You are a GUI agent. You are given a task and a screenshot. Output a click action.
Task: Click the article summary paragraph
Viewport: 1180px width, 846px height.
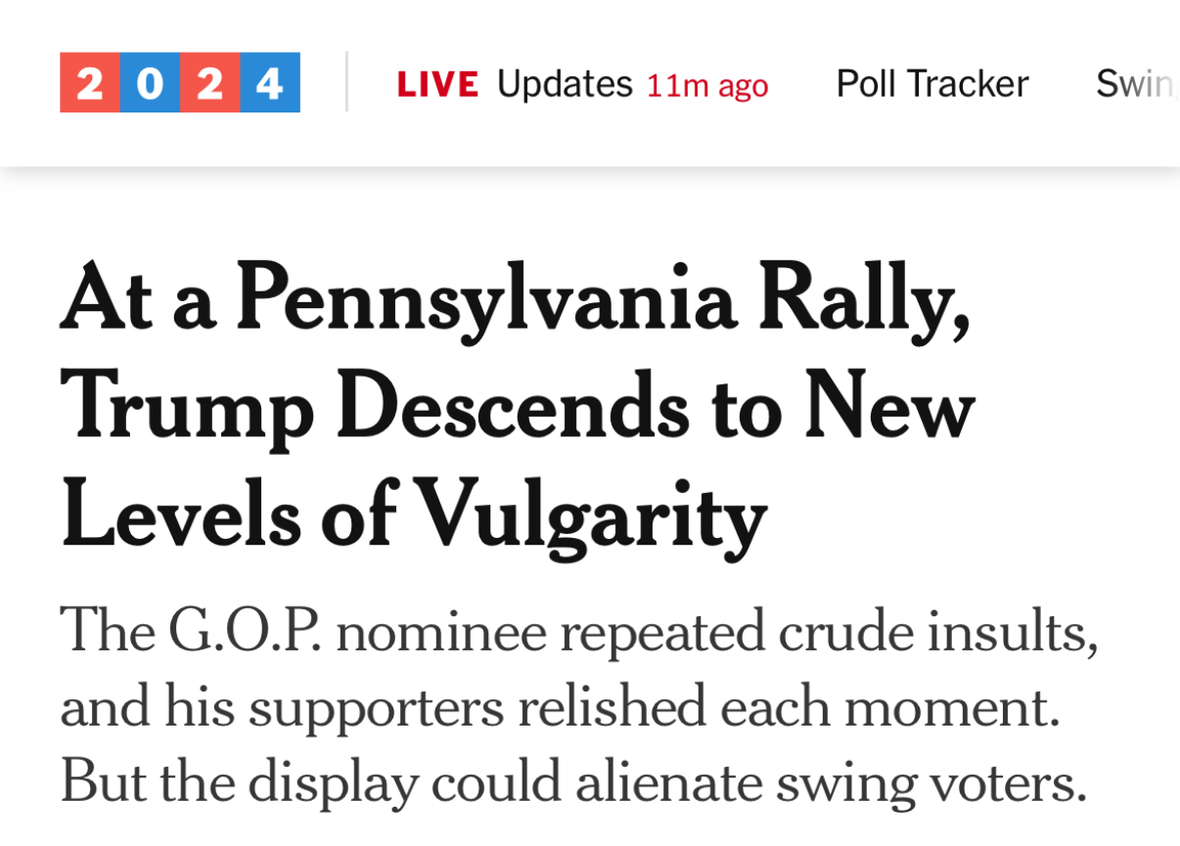pyautogui.click(x=577, y=706)
